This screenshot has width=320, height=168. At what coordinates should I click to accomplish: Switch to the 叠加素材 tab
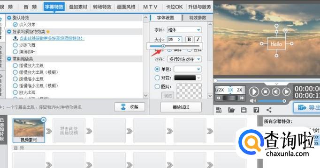coord(78,7)
